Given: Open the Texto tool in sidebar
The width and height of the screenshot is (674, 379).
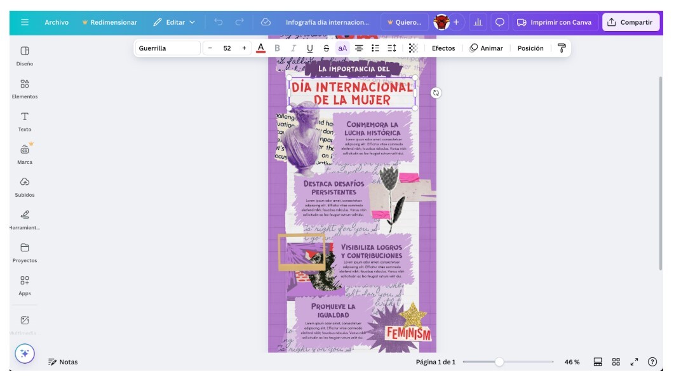Looking at the screenshot, I should pos(24,121).
